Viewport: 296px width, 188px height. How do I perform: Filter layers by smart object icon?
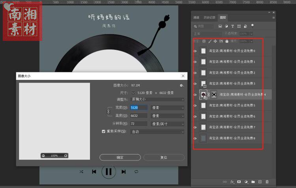[x=245, y=26]
